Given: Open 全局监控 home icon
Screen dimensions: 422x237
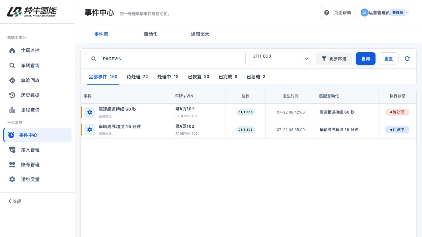Looking at the screenshot, I should [x=12, y=51].
